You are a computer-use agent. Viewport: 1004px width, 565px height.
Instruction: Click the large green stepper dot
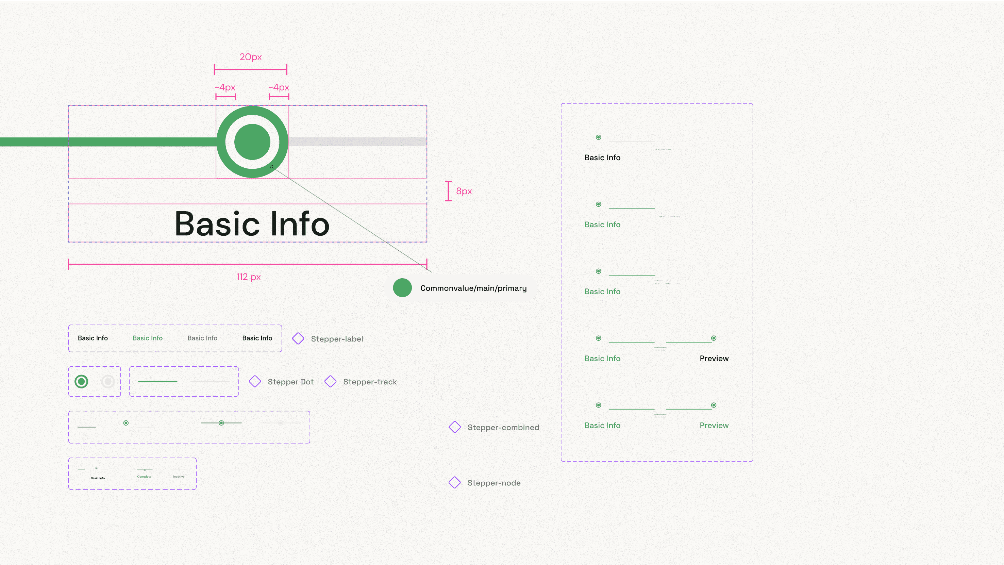[252, 142]
